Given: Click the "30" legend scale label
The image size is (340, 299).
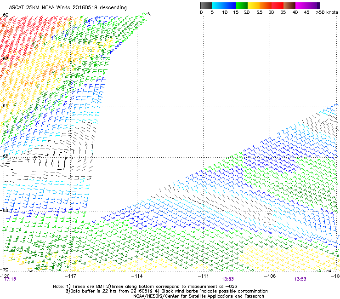Looking at the screenshot, I should [x=271, y=12].
